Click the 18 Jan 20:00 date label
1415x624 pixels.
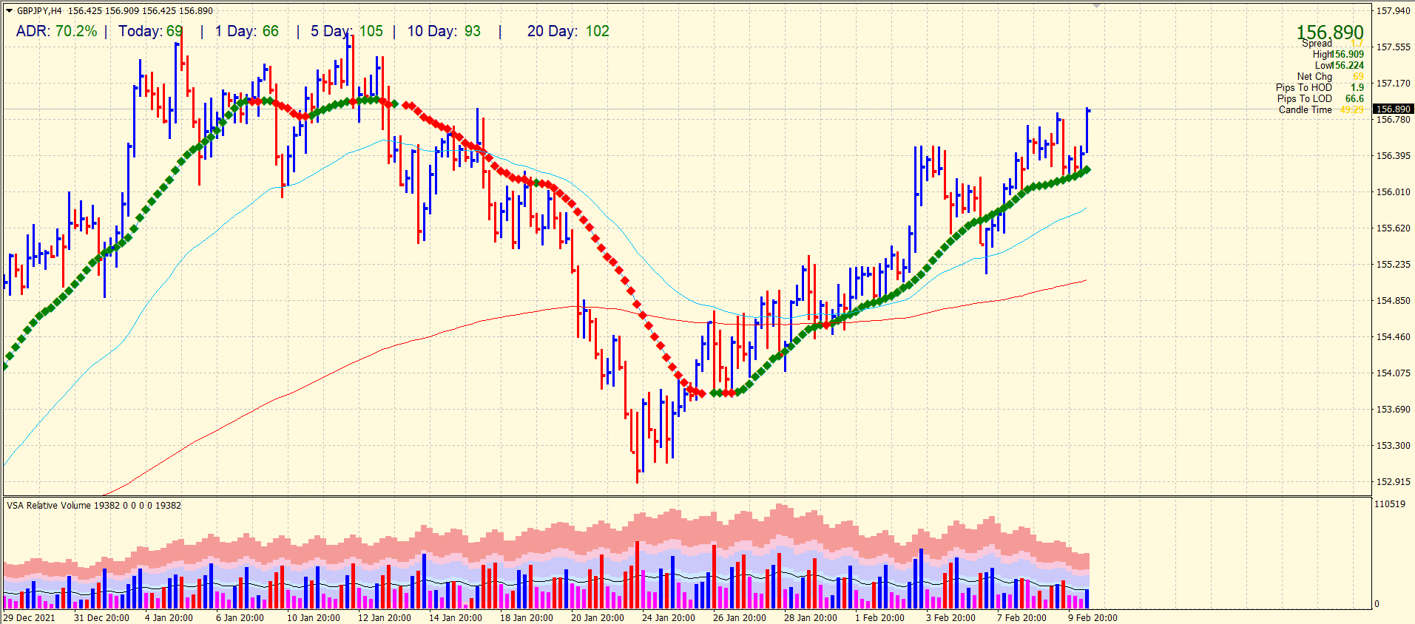point(527,618)
